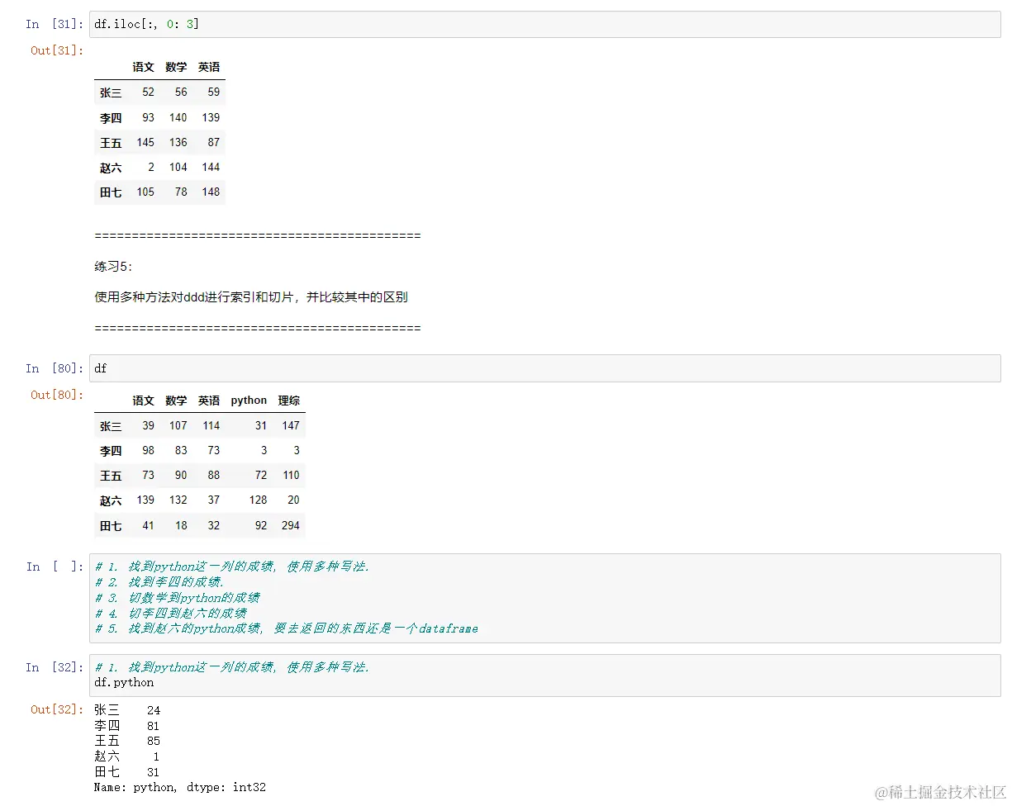Click the unexecuted In [ ]: prompt

(x=55, y=567)
